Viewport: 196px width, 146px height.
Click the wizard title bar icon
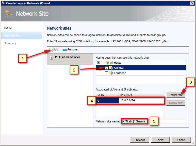click(x=3, y=3)
